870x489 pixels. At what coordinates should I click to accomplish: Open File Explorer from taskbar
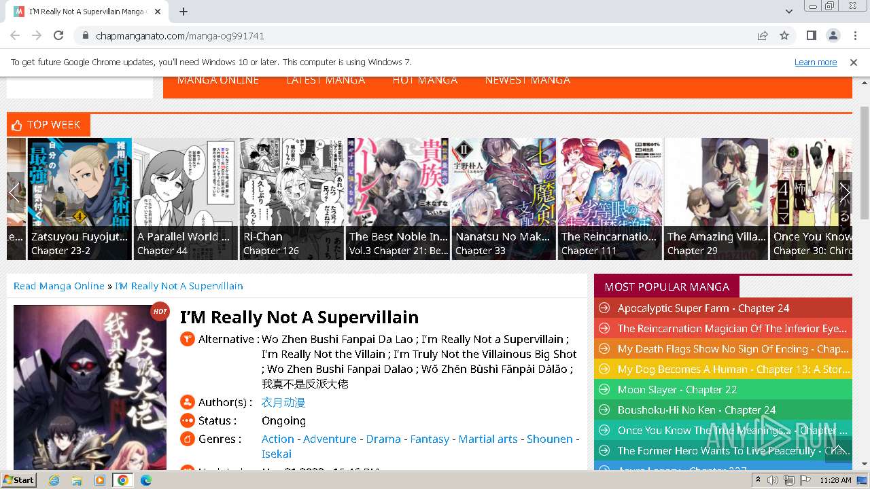click(x=77, y=480)
